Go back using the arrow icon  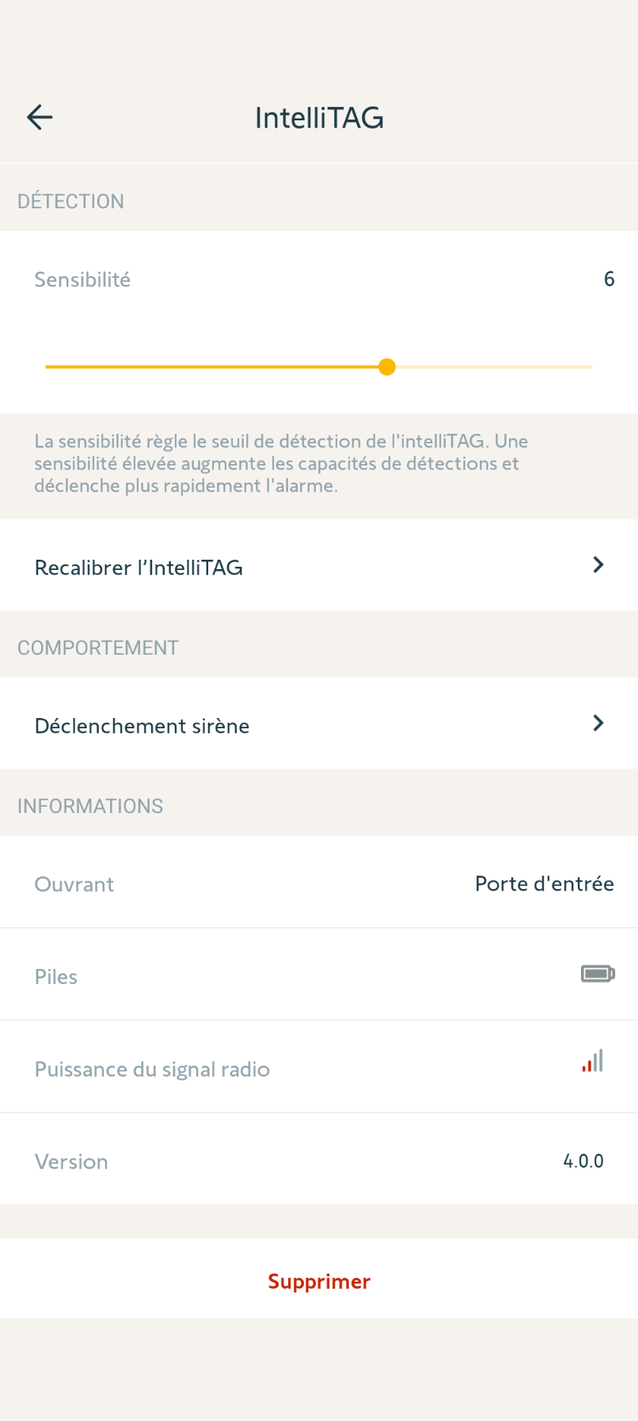40,118
